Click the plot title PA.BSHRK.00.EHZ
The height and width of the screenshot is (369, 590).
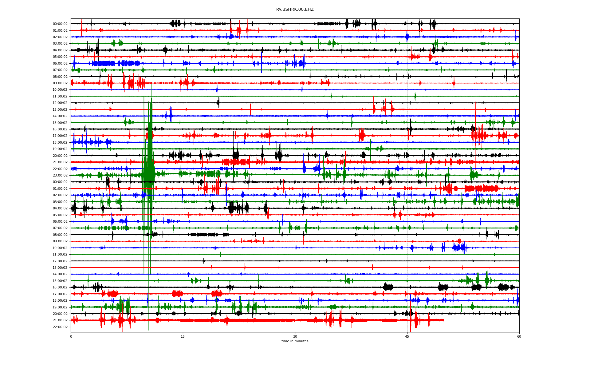[295, 10]
